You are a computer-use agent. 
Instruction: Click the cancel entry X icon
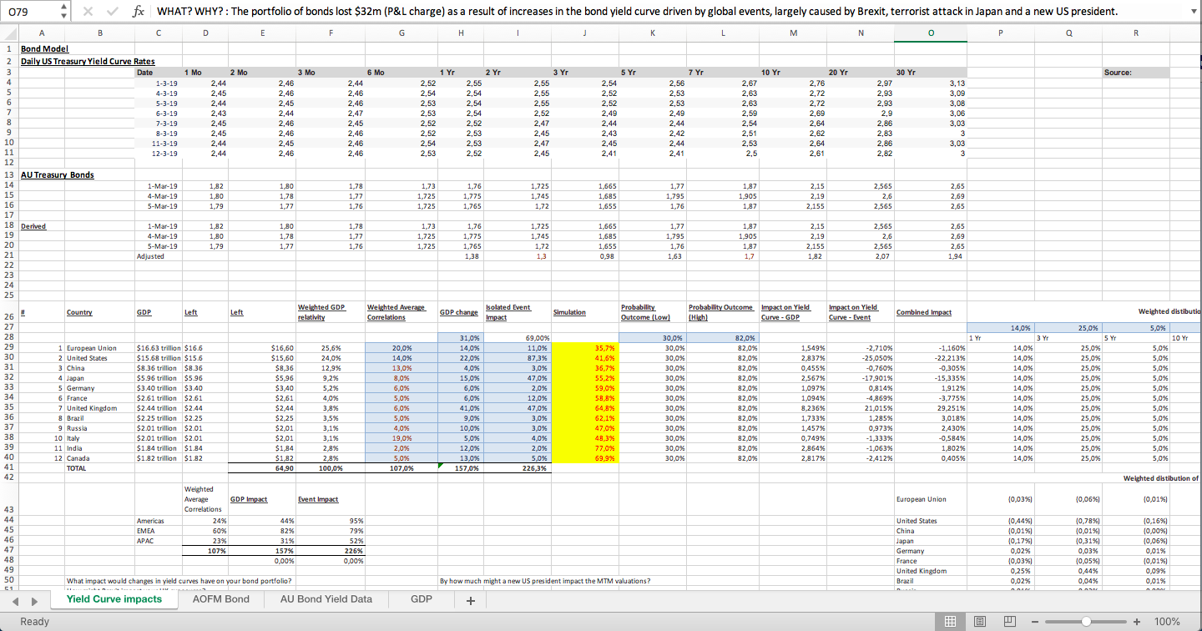(89, 12)
